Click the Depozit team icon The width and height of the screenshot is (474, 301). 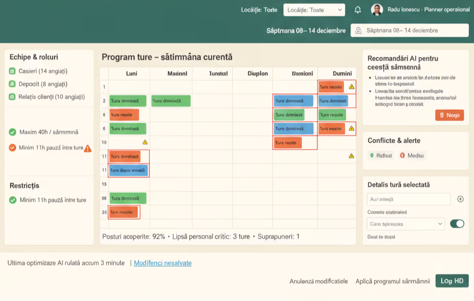click(12, 84)
